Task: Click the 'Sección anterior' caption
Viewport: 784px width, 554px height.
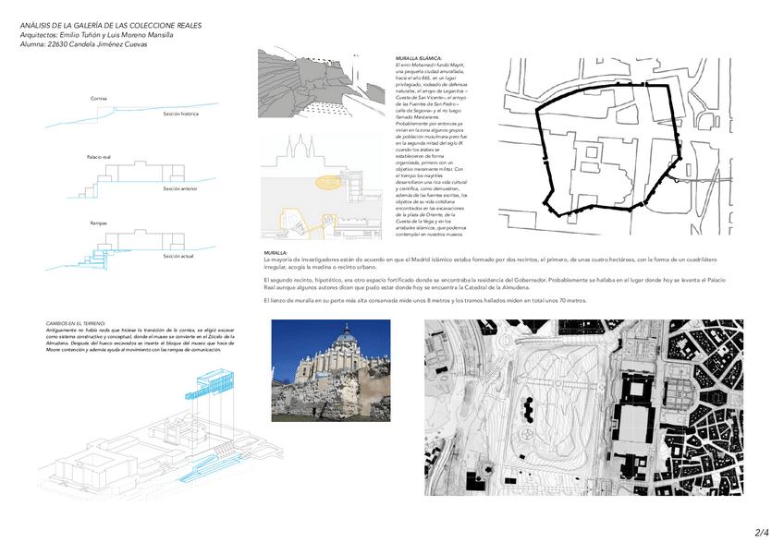Action: click(x=179, y=188)
